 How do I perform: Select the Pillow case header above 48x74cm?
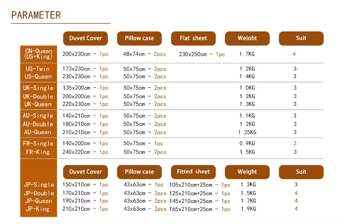point(139,38)
